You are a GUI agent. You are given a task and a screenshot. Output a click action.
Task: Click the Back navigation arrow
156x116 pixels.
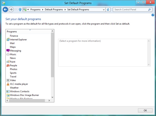pos(5,10)
